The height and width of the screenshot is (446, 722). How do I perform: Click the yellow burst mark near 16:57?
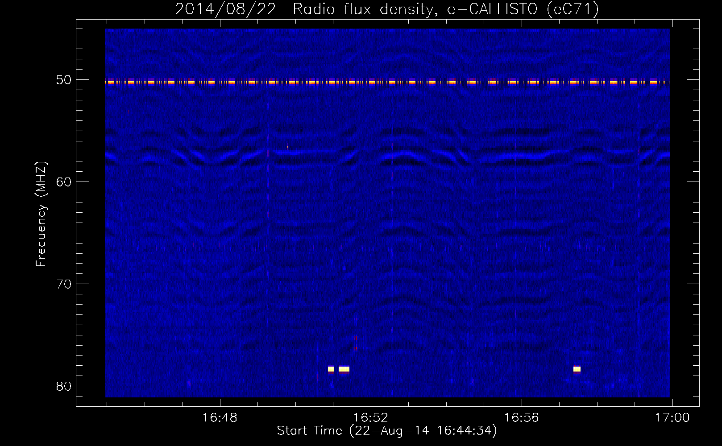[577, 369]
